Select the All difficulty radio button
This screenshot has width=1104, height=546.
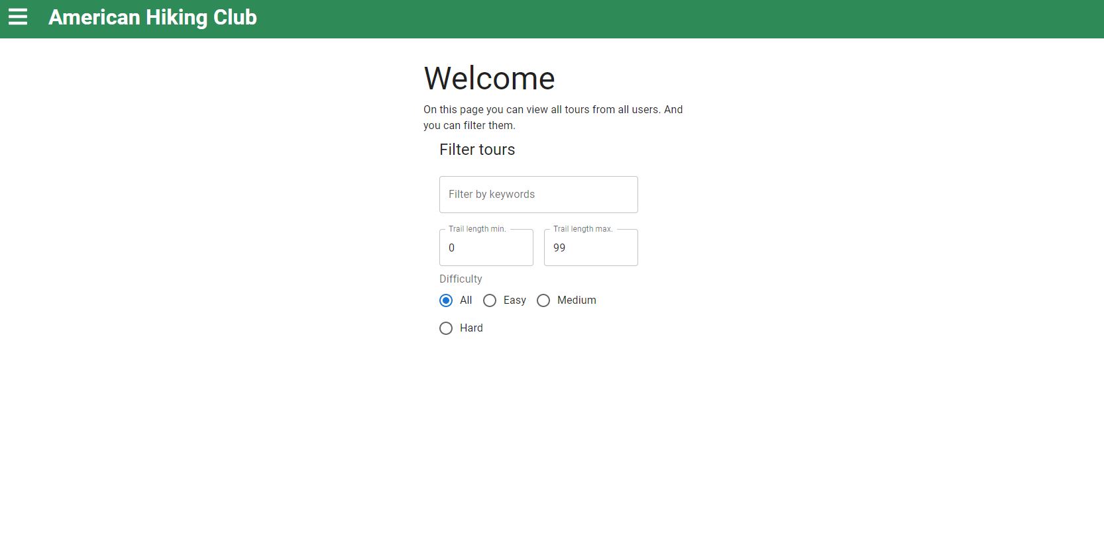[x=446, y=300]
